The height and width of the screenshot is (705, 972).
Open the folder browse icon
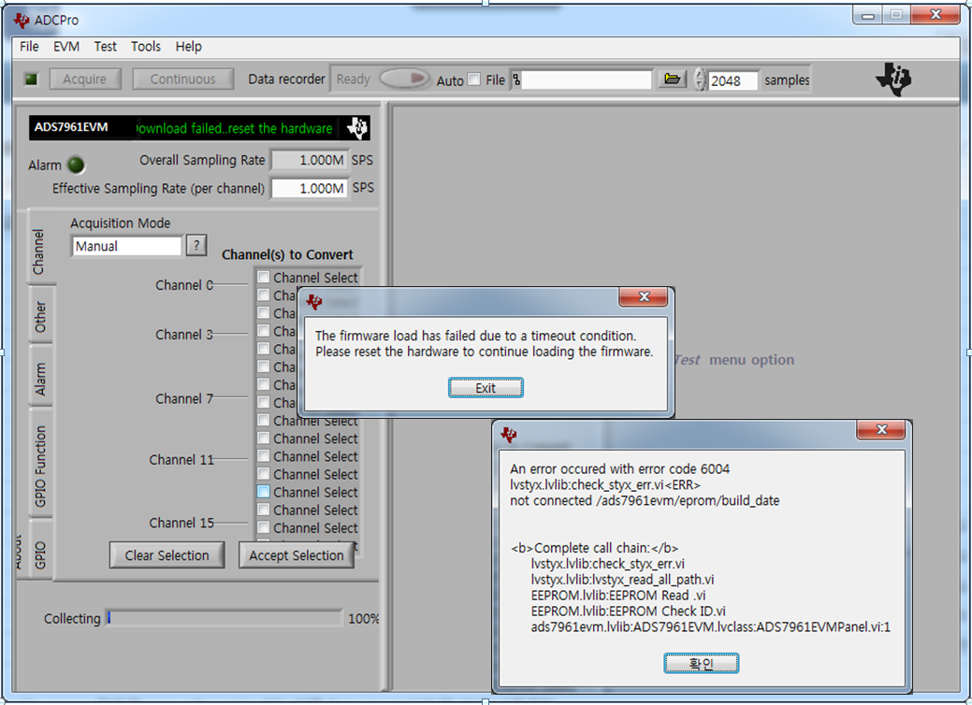(x=672, y=79)
